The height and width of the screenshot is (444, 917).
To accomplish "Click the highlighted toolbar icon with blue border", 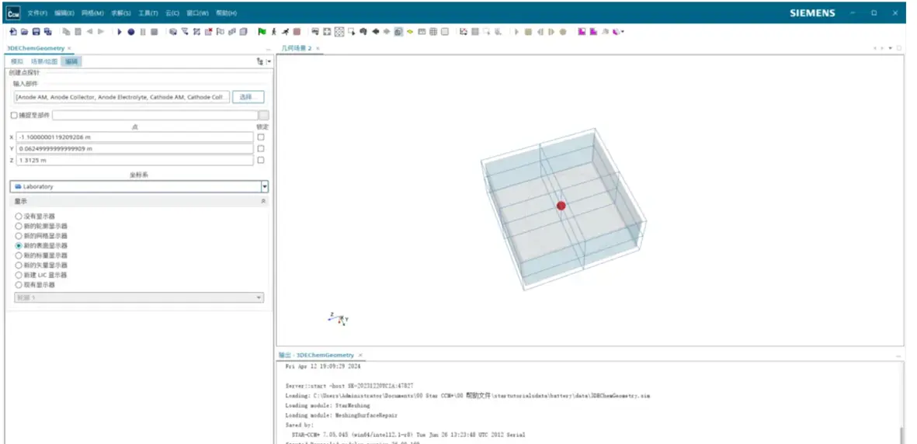I will (398, 32).
